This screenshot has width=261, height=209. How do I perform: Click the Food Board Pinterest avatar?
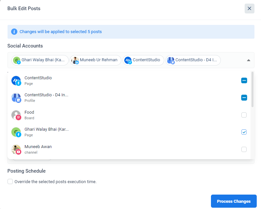(16, 115)
